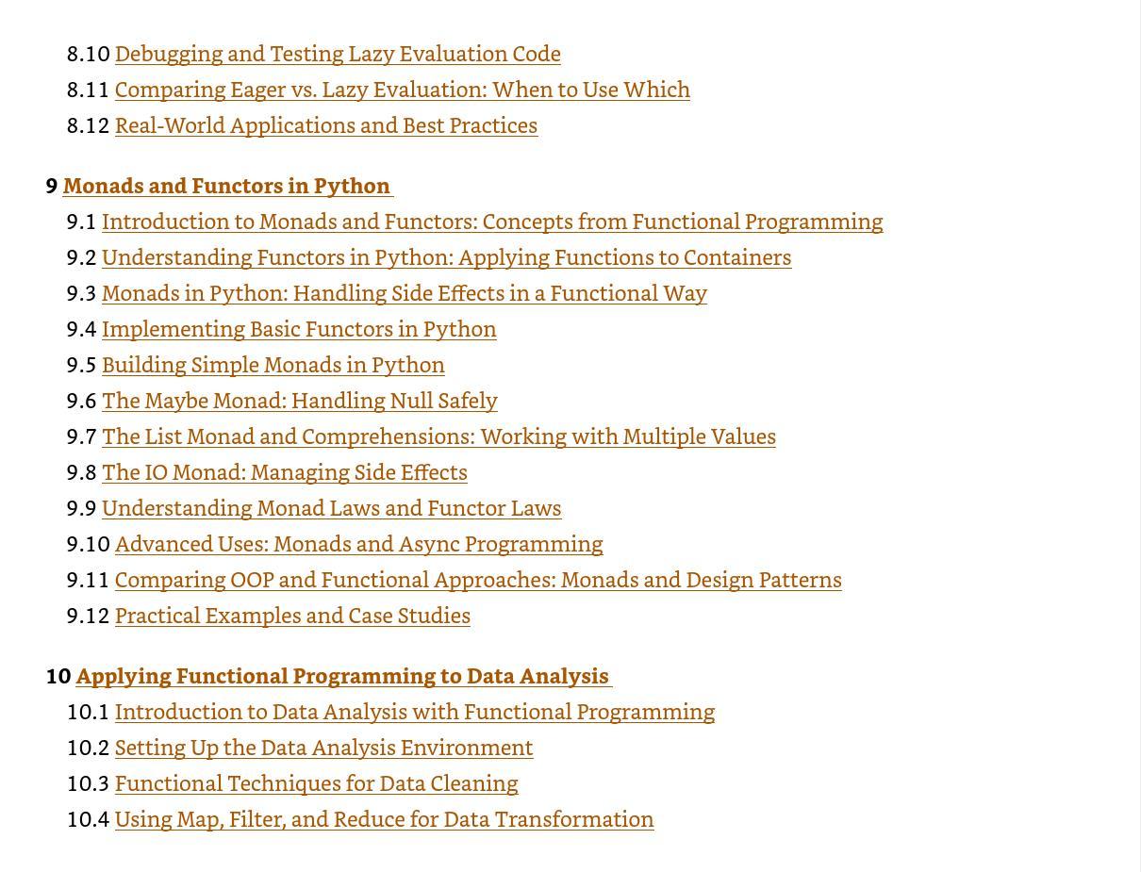Select 'Using Map, Filter, and Reduce' link
The height and width of the screenshot is (872, 1141).
[x=385, y=819]
